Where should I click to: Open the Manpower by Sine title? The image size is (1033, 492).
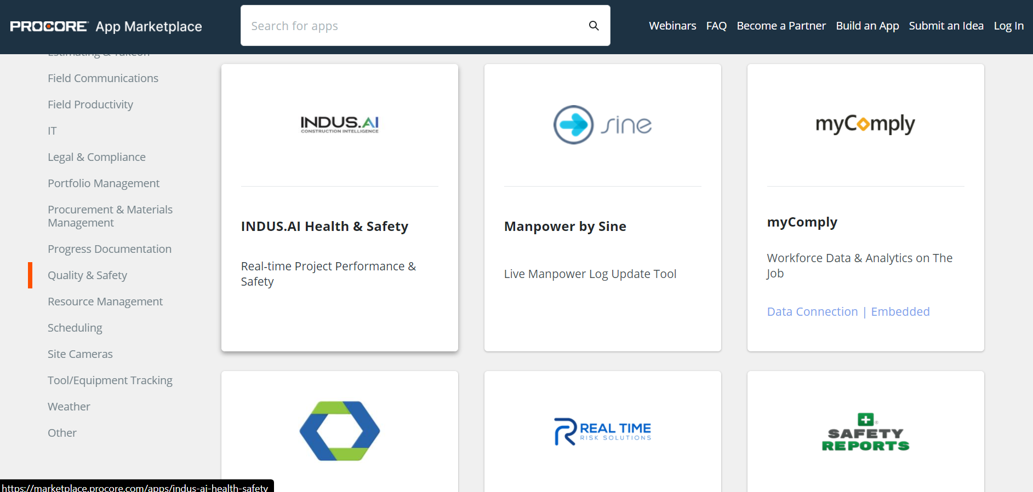(564, 227)
